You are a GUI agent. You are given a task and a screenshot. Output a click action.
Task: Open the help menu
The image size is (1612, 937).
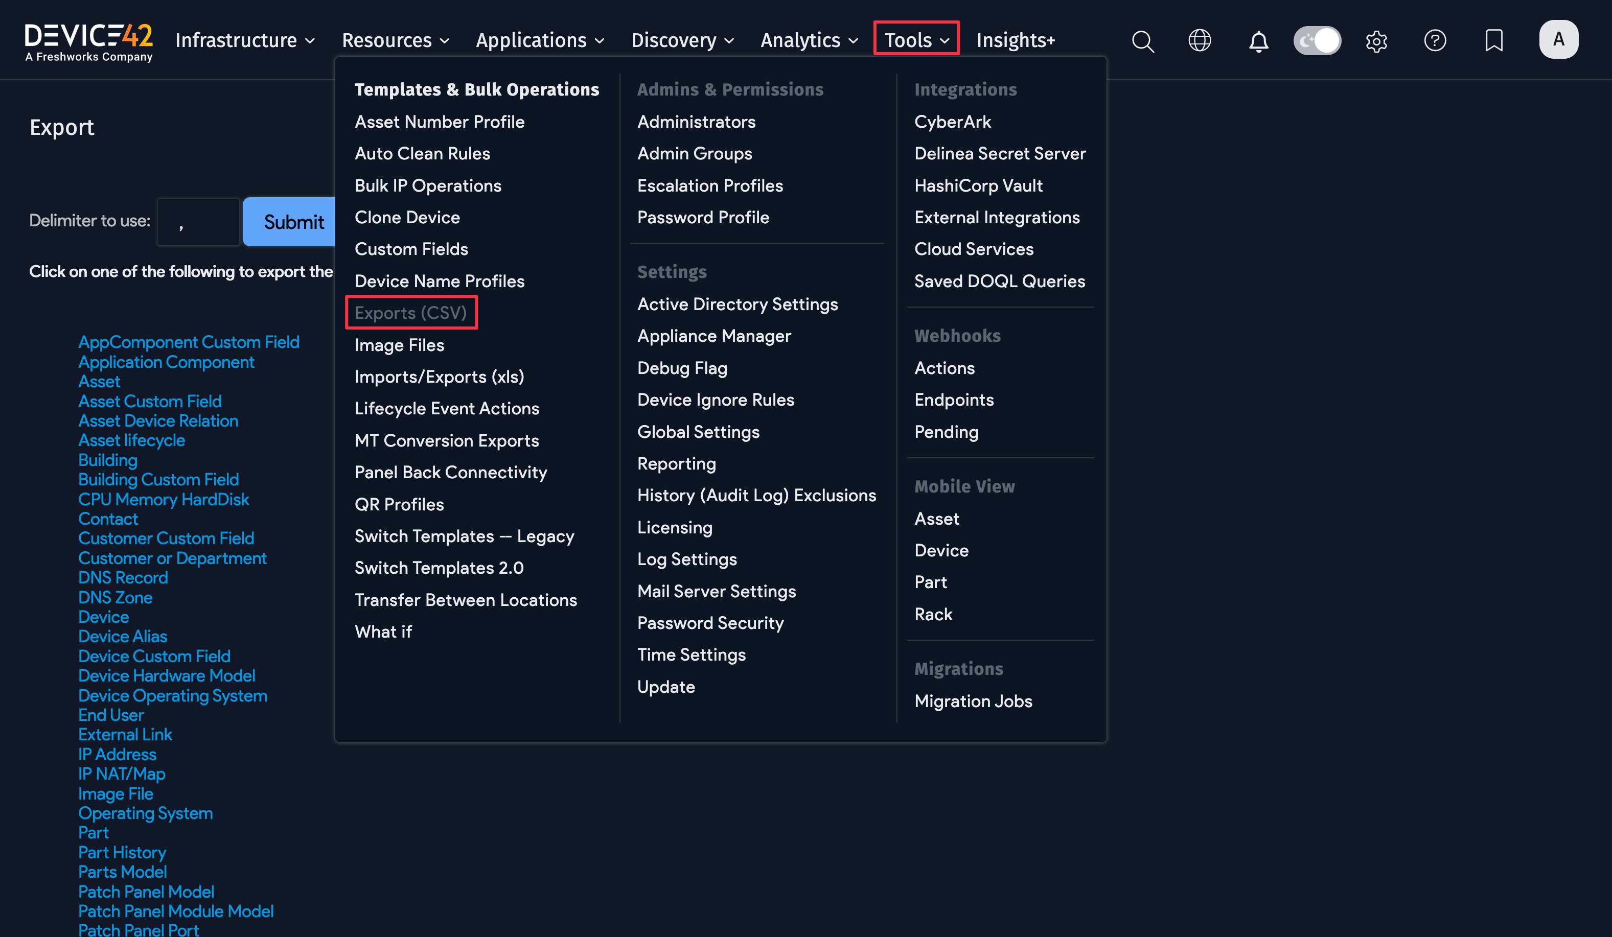pos(1435,40)
